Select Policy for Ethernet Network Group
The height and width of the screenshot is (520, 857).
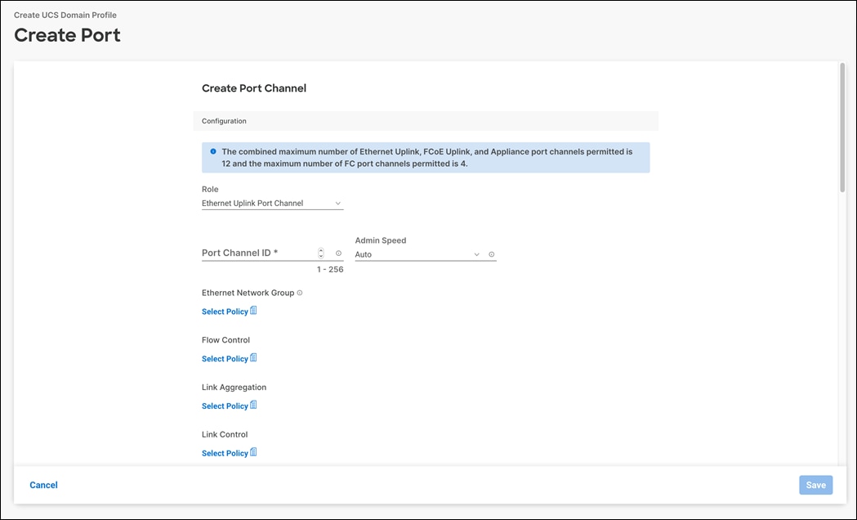click(225, 312)
